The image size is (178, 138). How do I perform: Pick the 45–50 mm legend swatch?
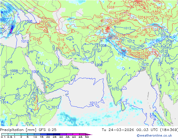[x=82, y=134]
